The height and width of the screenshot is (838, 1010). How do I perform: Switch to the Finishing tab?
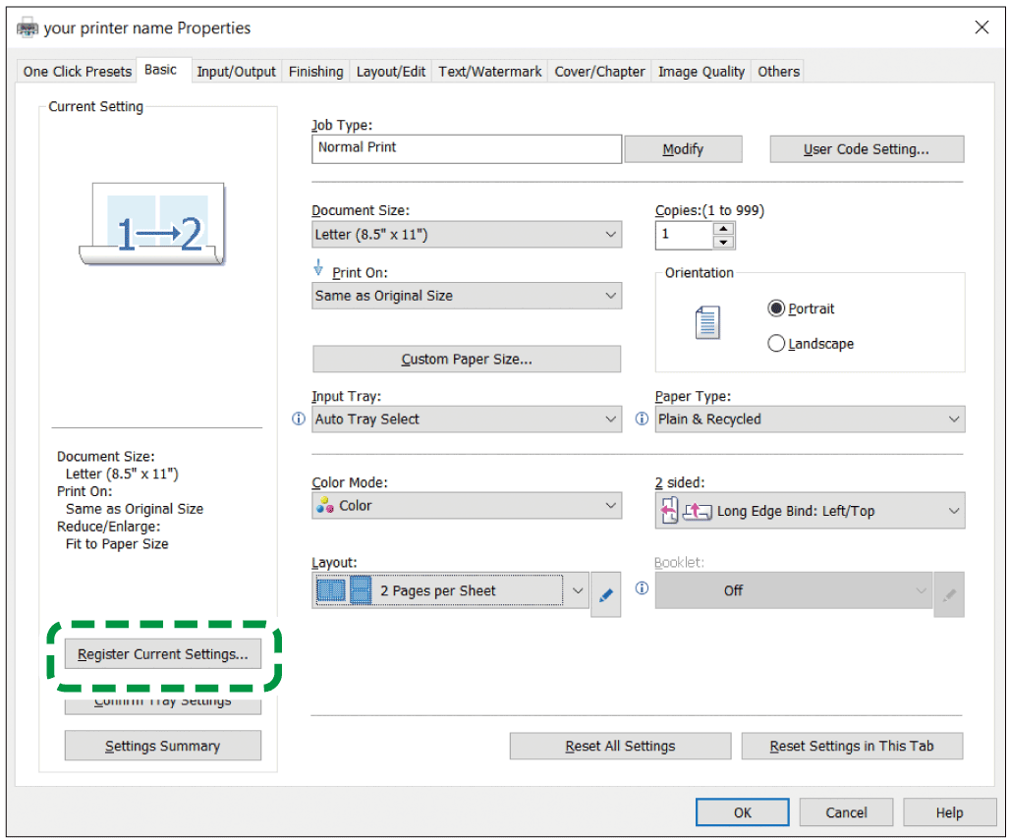click(315, 72)
